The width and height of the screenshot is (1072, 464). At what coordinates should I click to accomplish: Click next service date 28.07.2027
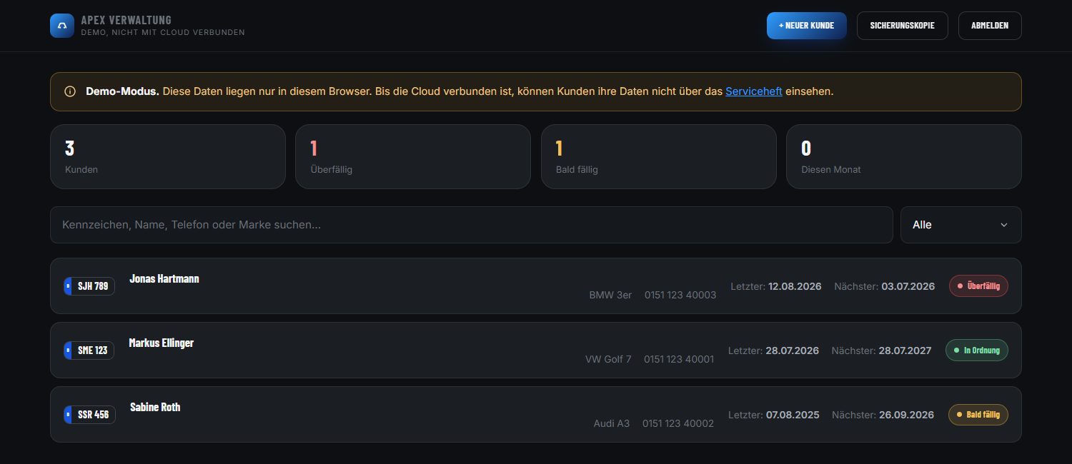905,350
